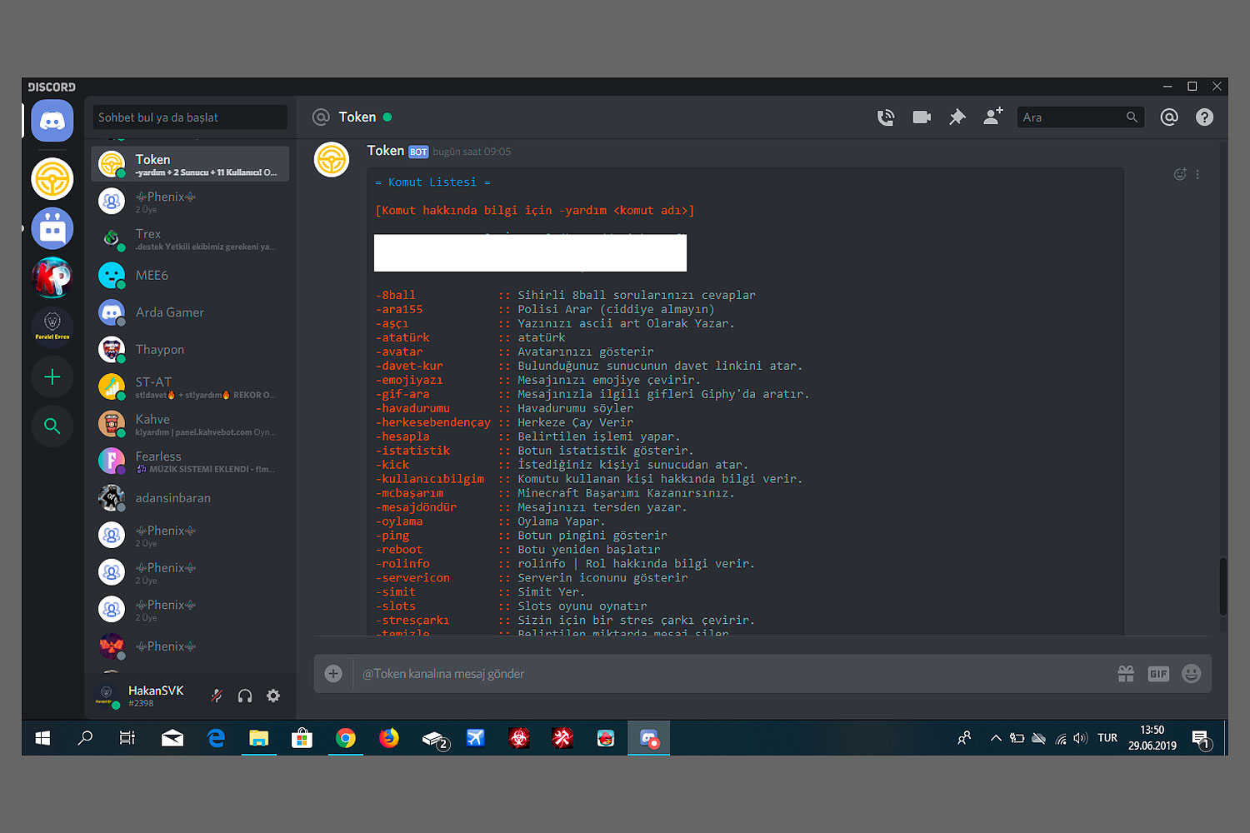Click the '= Komut Listesi =' heading
Screen dimensions: 1250x833
pyautogui.click(x=432, y=182)
